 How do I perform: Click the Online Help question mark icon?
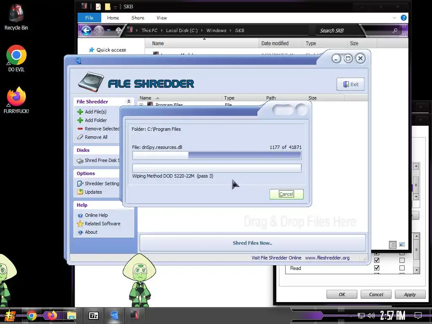point(80,215)
